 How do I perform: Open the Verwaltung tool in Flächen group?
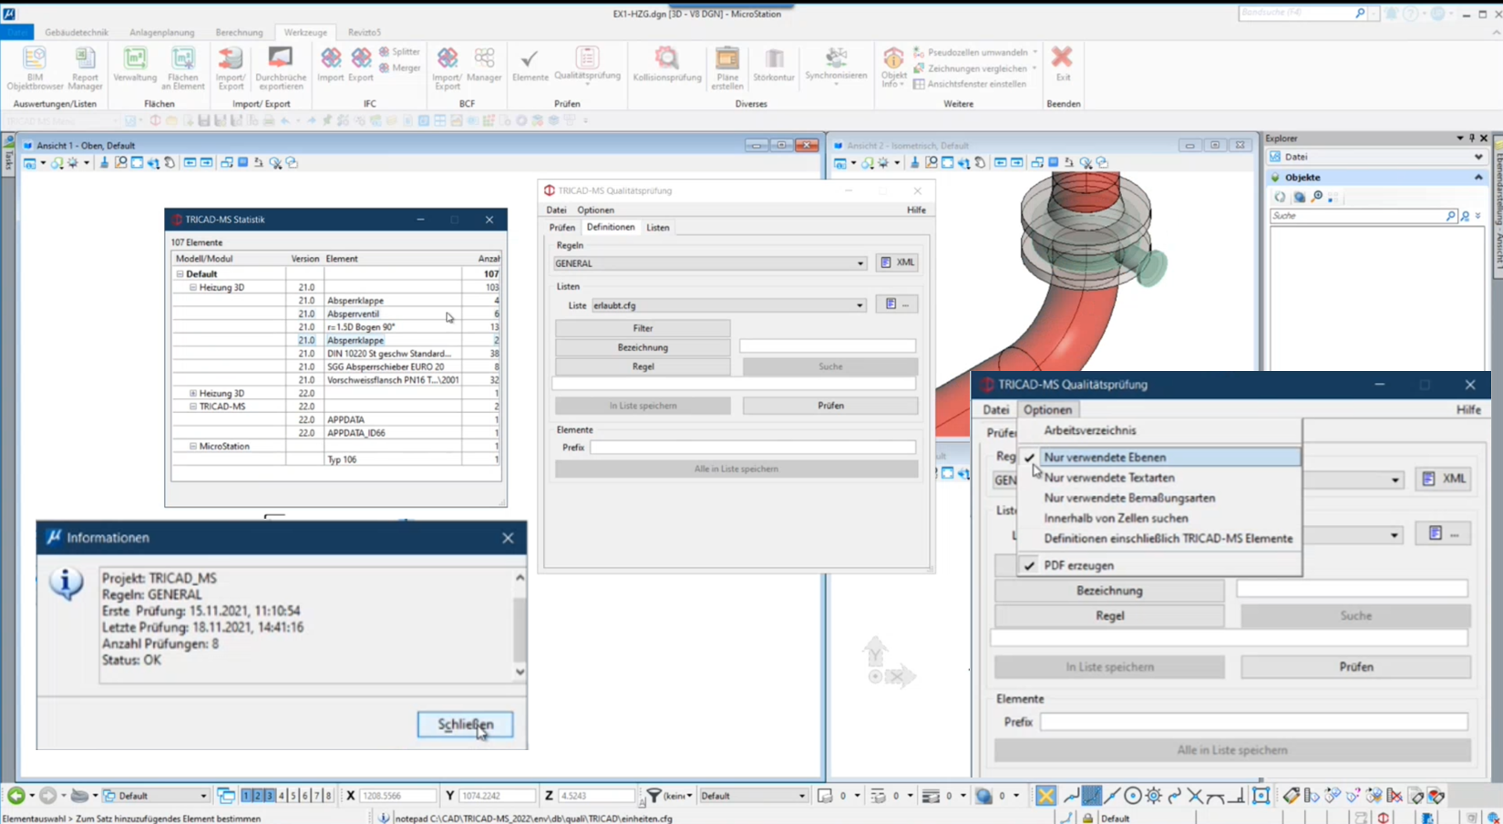pos(135,66)
